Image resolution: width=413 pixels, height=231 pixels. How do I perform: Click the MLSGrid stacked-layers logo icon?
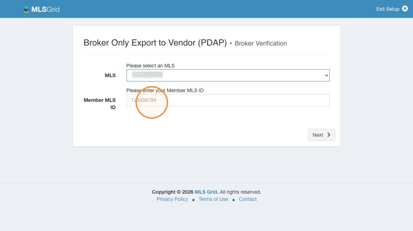(26, 9)
